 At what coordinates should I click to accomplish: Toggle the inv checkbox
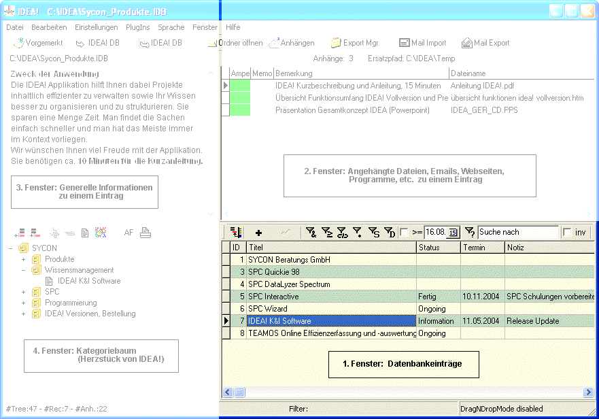567,232
